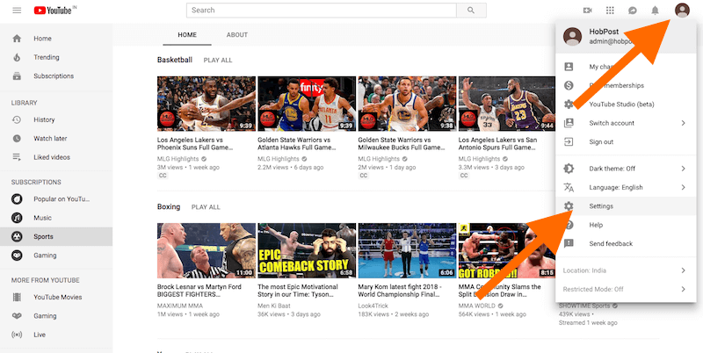The width and height of the screenshot is (703, 353).
Task: Select Home in the left sidebar
Action: click(56, 39)
